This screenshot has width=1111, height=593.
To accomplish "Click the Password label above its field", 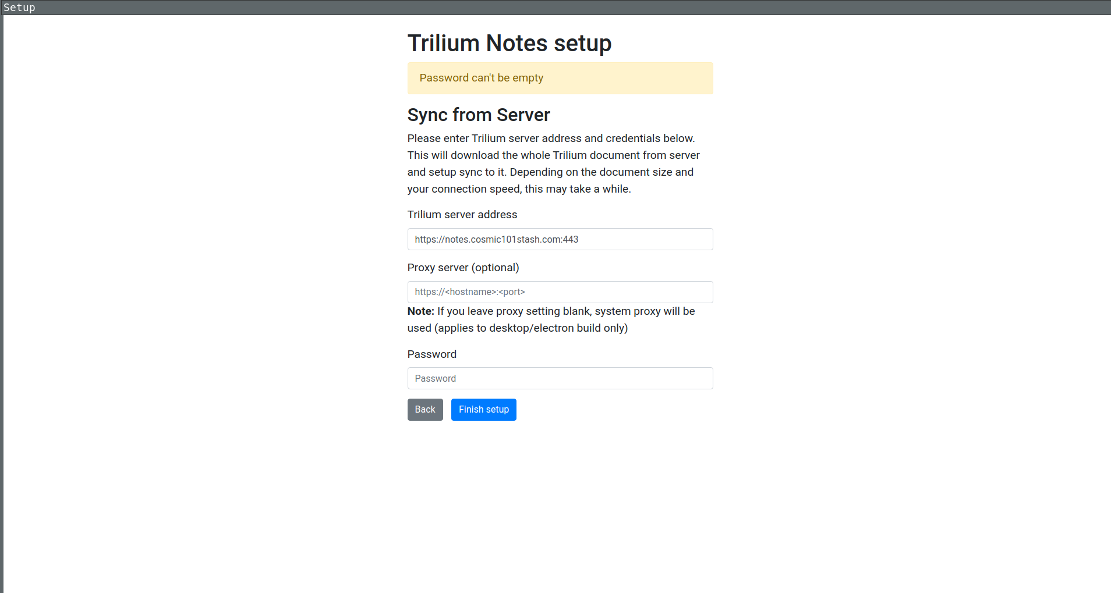I will [431, 354].
